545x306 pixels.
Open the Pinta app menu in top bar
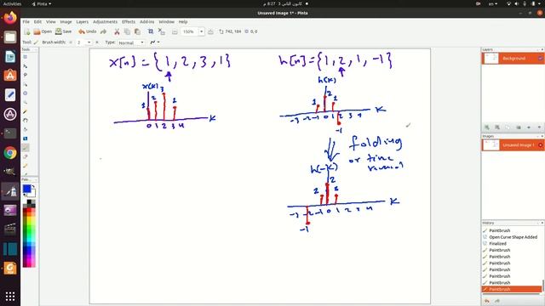[x=42, y=3]
